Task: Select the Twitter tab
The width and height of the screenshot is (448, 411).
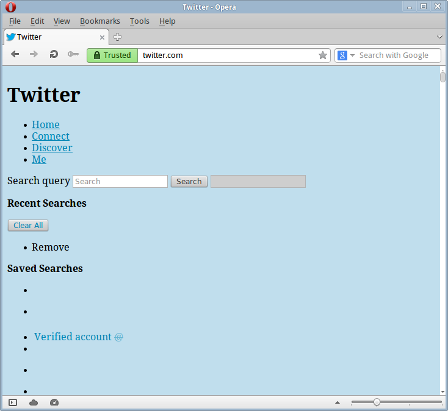Action: point(56,37)
